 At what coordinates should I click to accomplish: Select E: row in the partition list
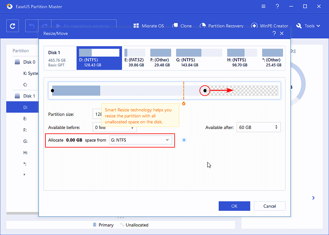(25, 119)
